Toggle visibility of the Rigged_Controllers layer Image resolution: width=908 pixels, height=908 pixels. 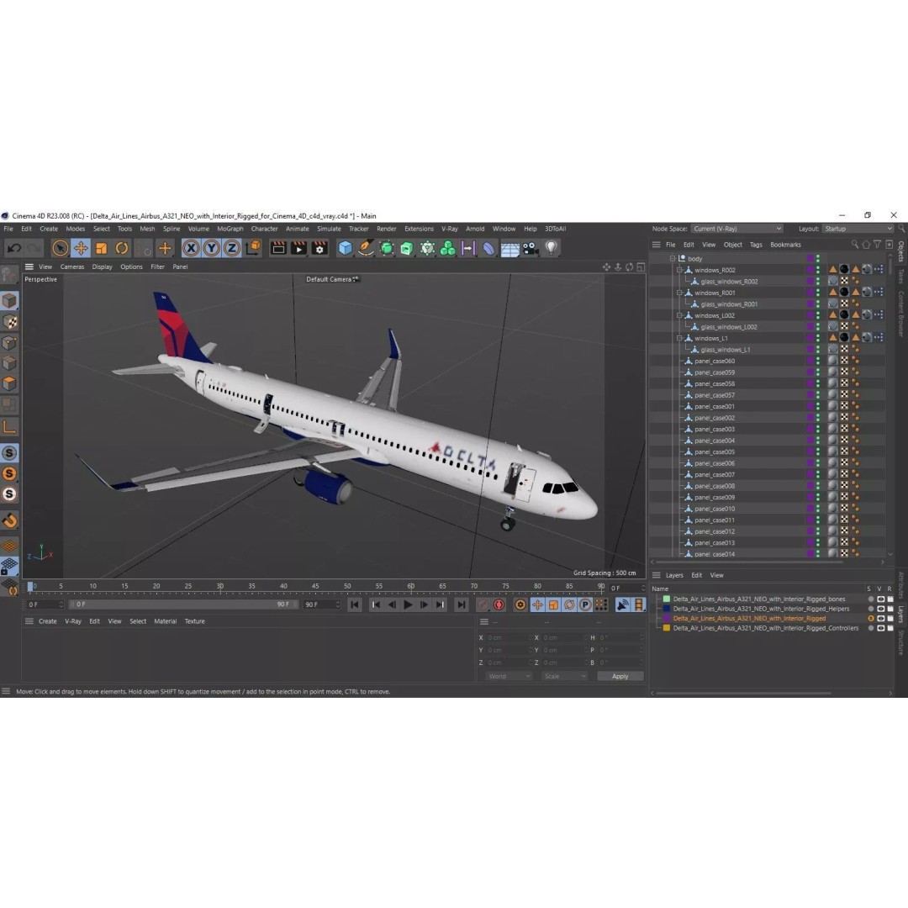point(880,628)
